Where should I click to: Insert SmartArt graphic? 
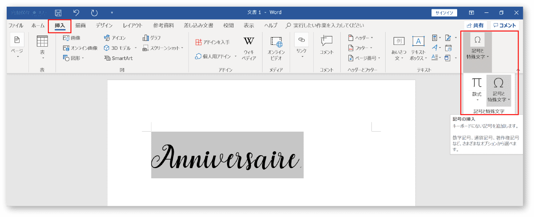click(118, 58)
